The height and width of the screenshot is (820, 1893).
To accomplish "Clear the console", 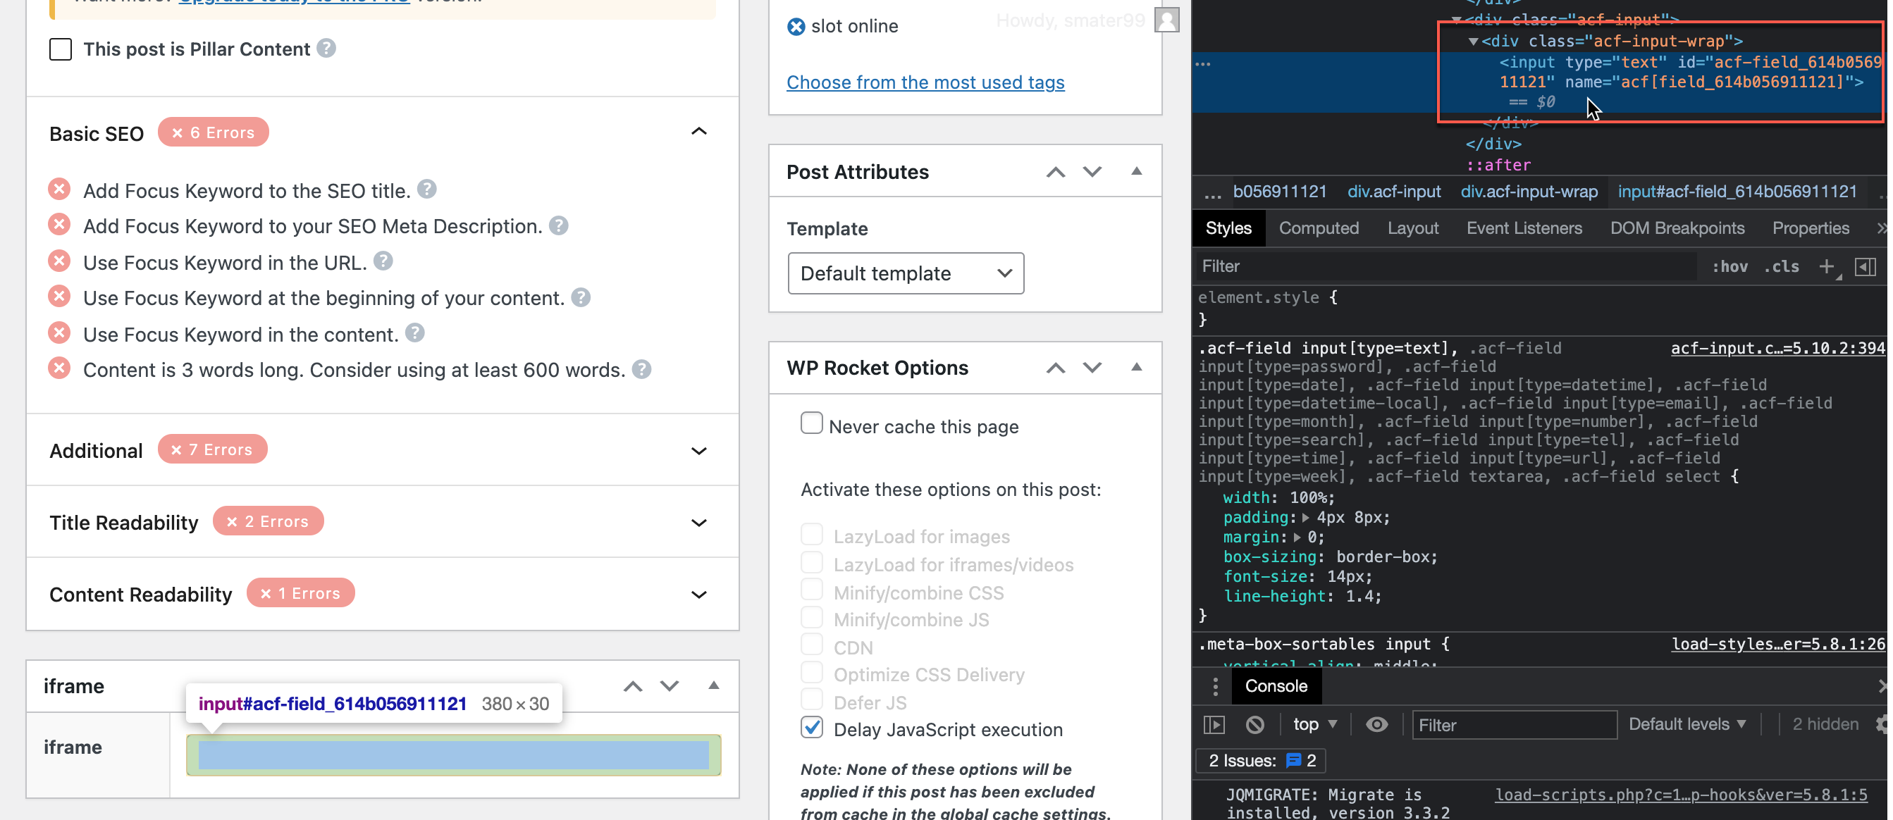I will [x=1255, y=725].
